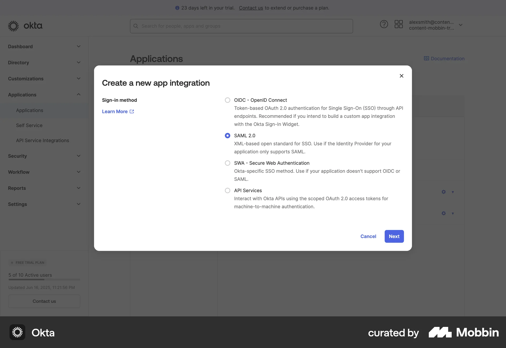Click Next to continue app integration
Viewport: 506px width, 348px height.
click(x=394, y=236)
